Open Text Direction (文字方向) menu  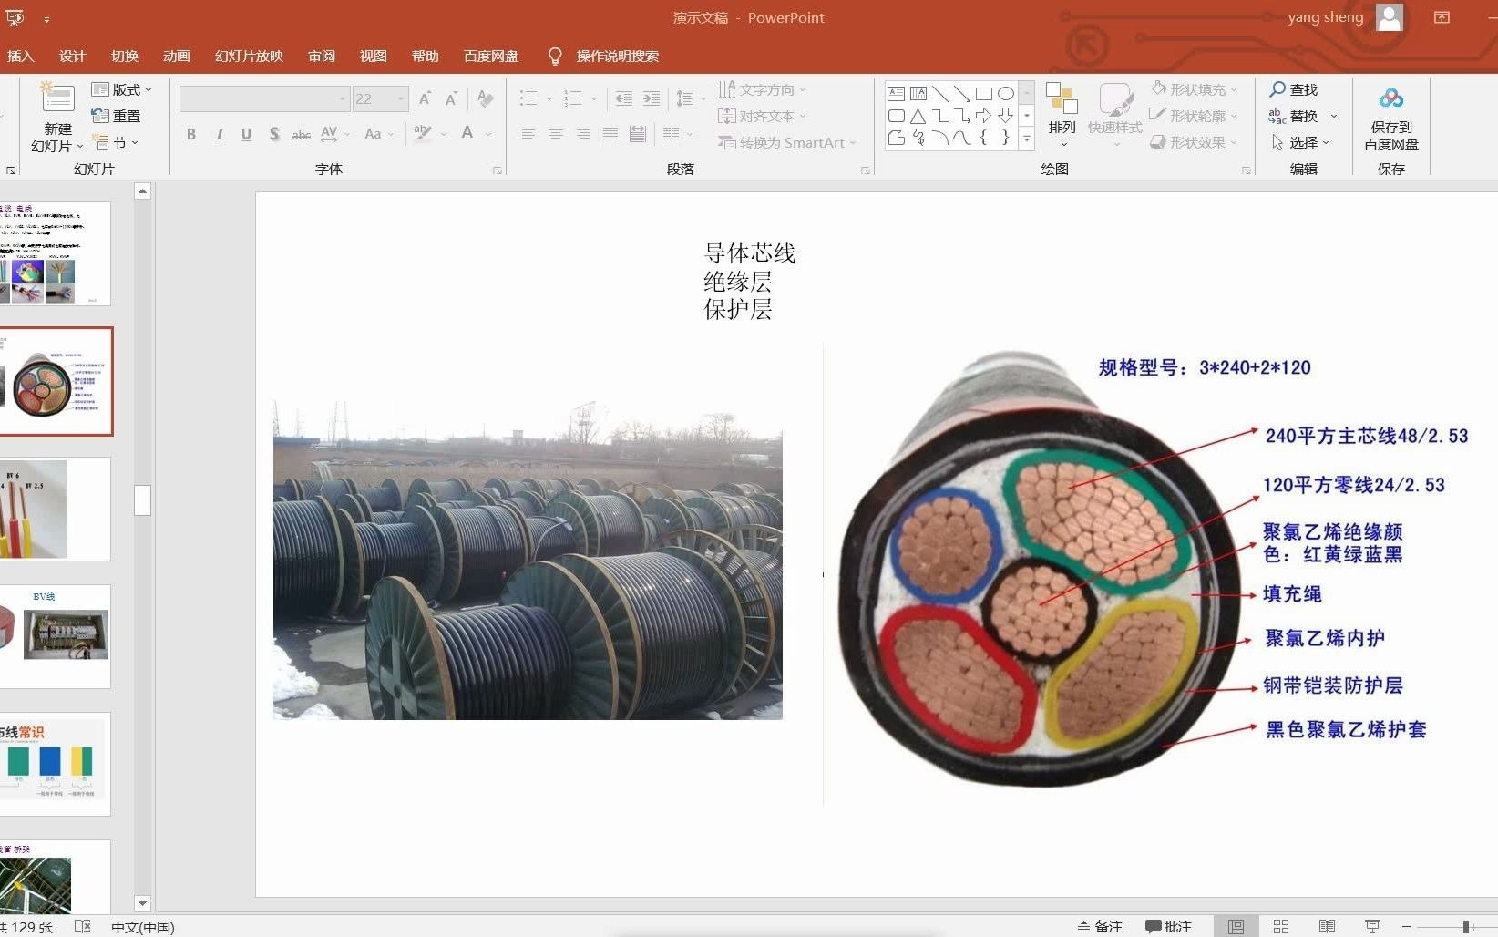tap(762, 89)
